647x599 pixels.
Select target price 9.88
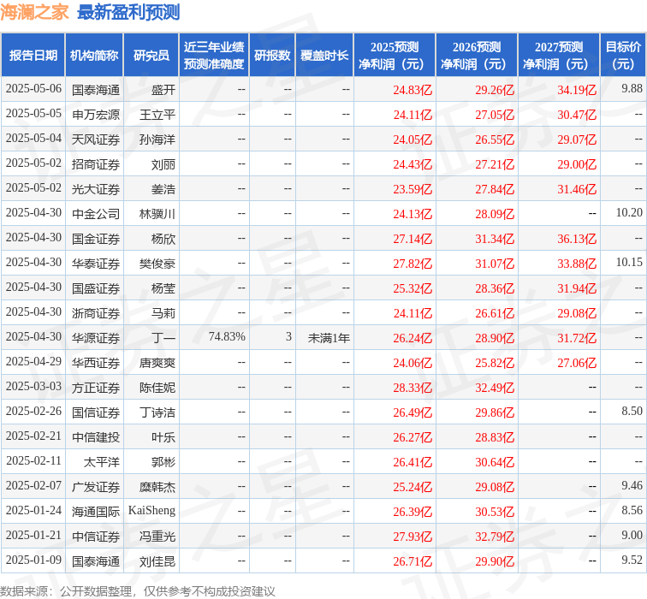pos(632,88)
